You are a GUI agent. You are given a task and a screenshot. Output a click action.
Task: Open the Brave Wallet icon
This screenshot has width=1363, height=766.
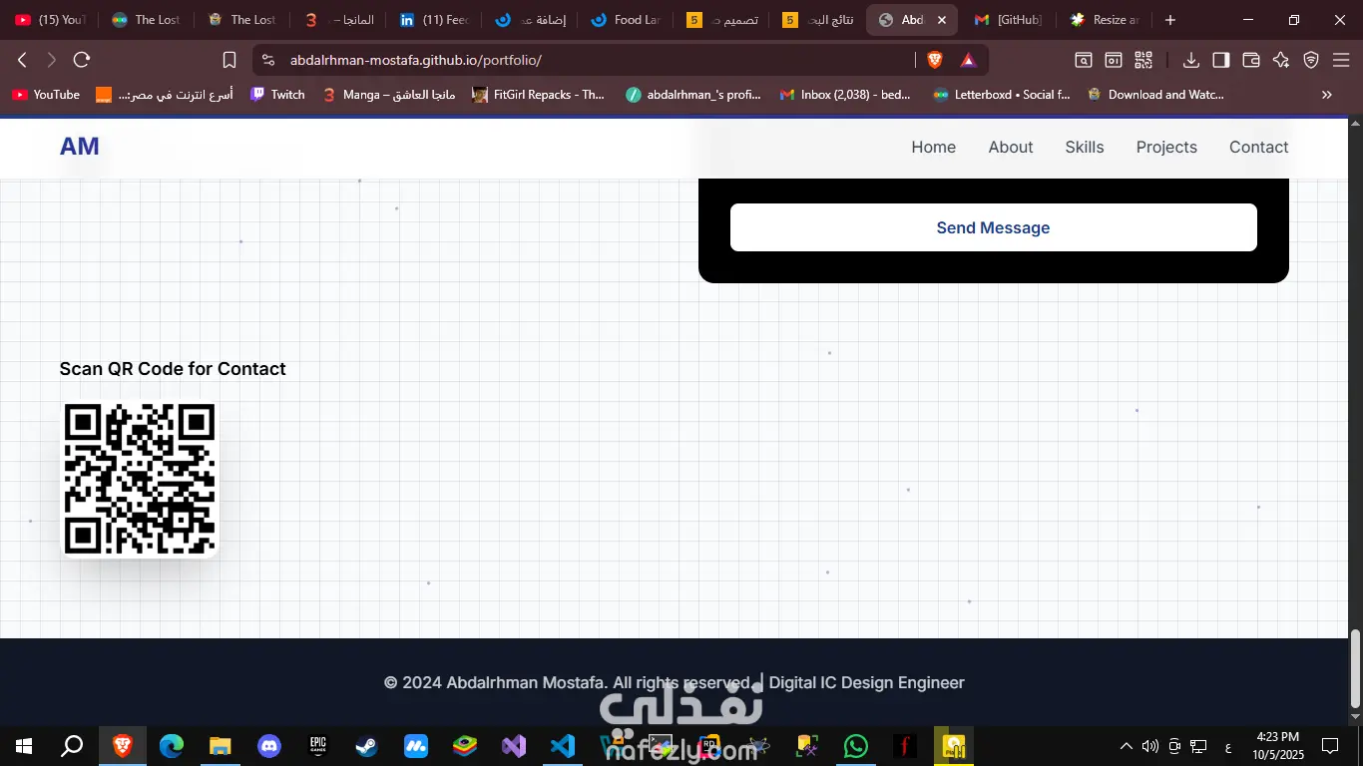(x=1251, y=60)
